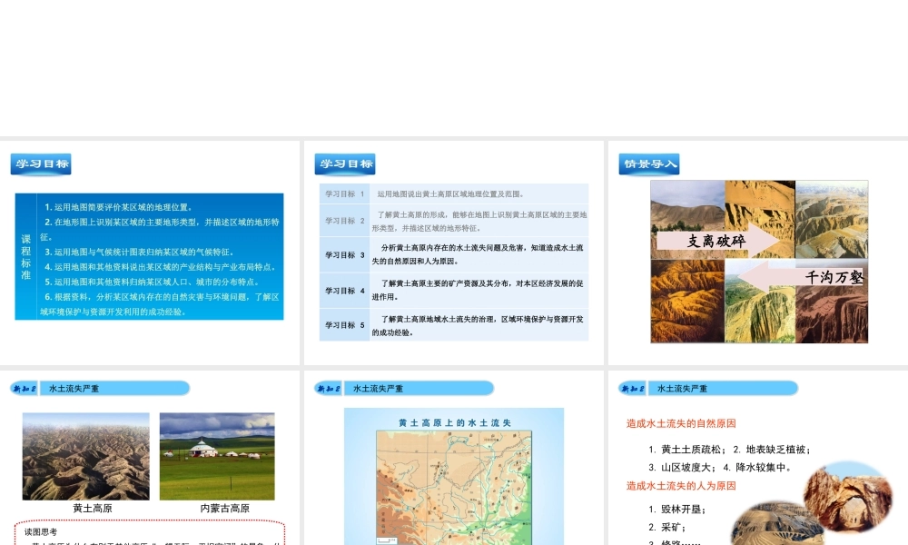Click the 毁林开垦 list item

677,510
